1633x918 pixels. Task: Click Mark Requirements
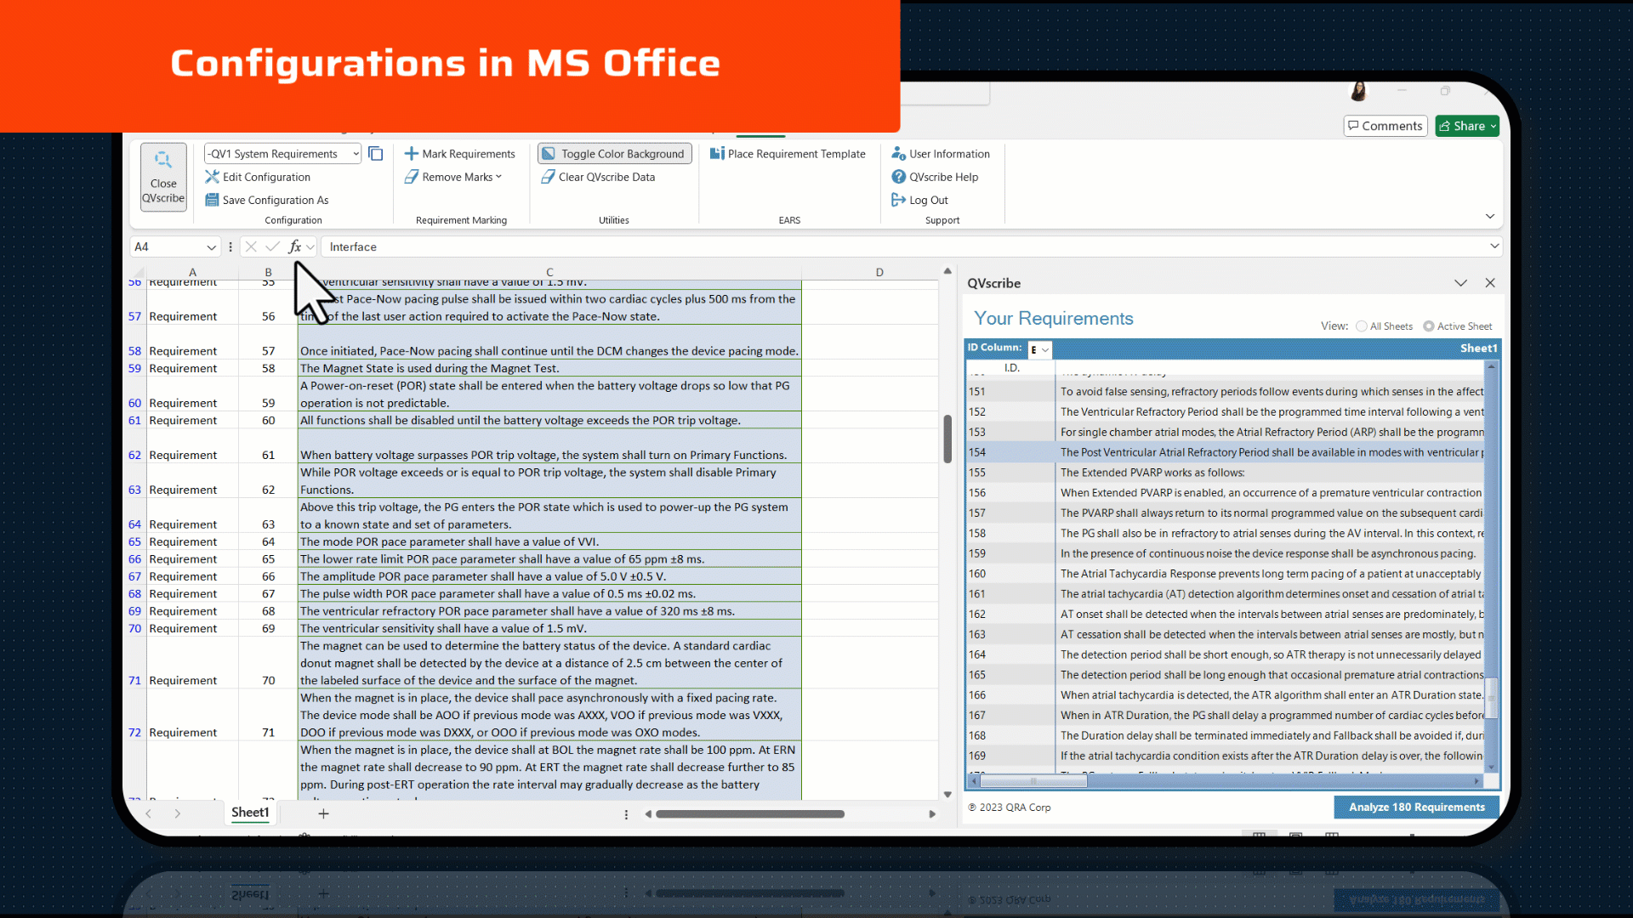point(459,154)
